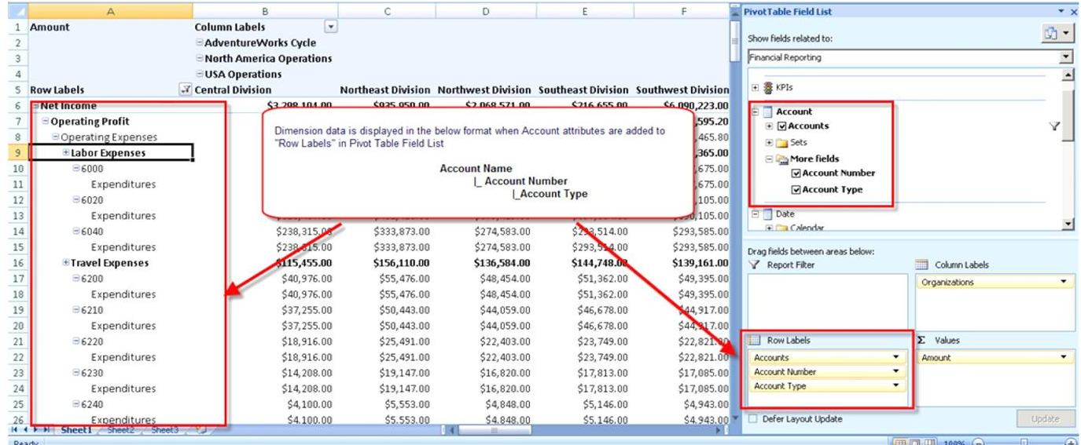Collapse the AdventureWorks Cycle column group
This screenshot has width=1081, height=445.
[200, 43]
